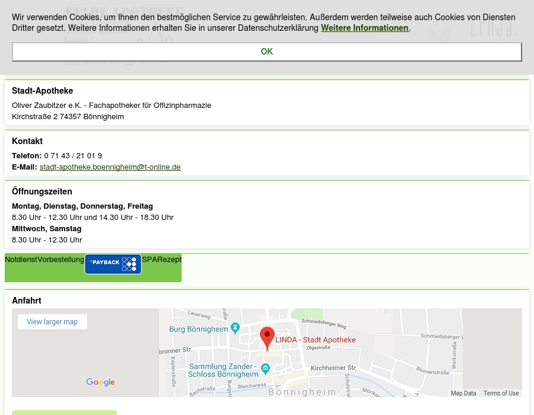The width and height of the screenshot is (534, 415).
Task: Click the Google logo on the map
Action: coord(100,382)
